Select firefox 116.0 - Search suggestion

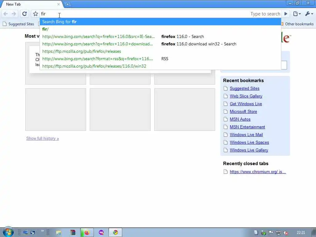pyautogui.click(x=160, y=36)
